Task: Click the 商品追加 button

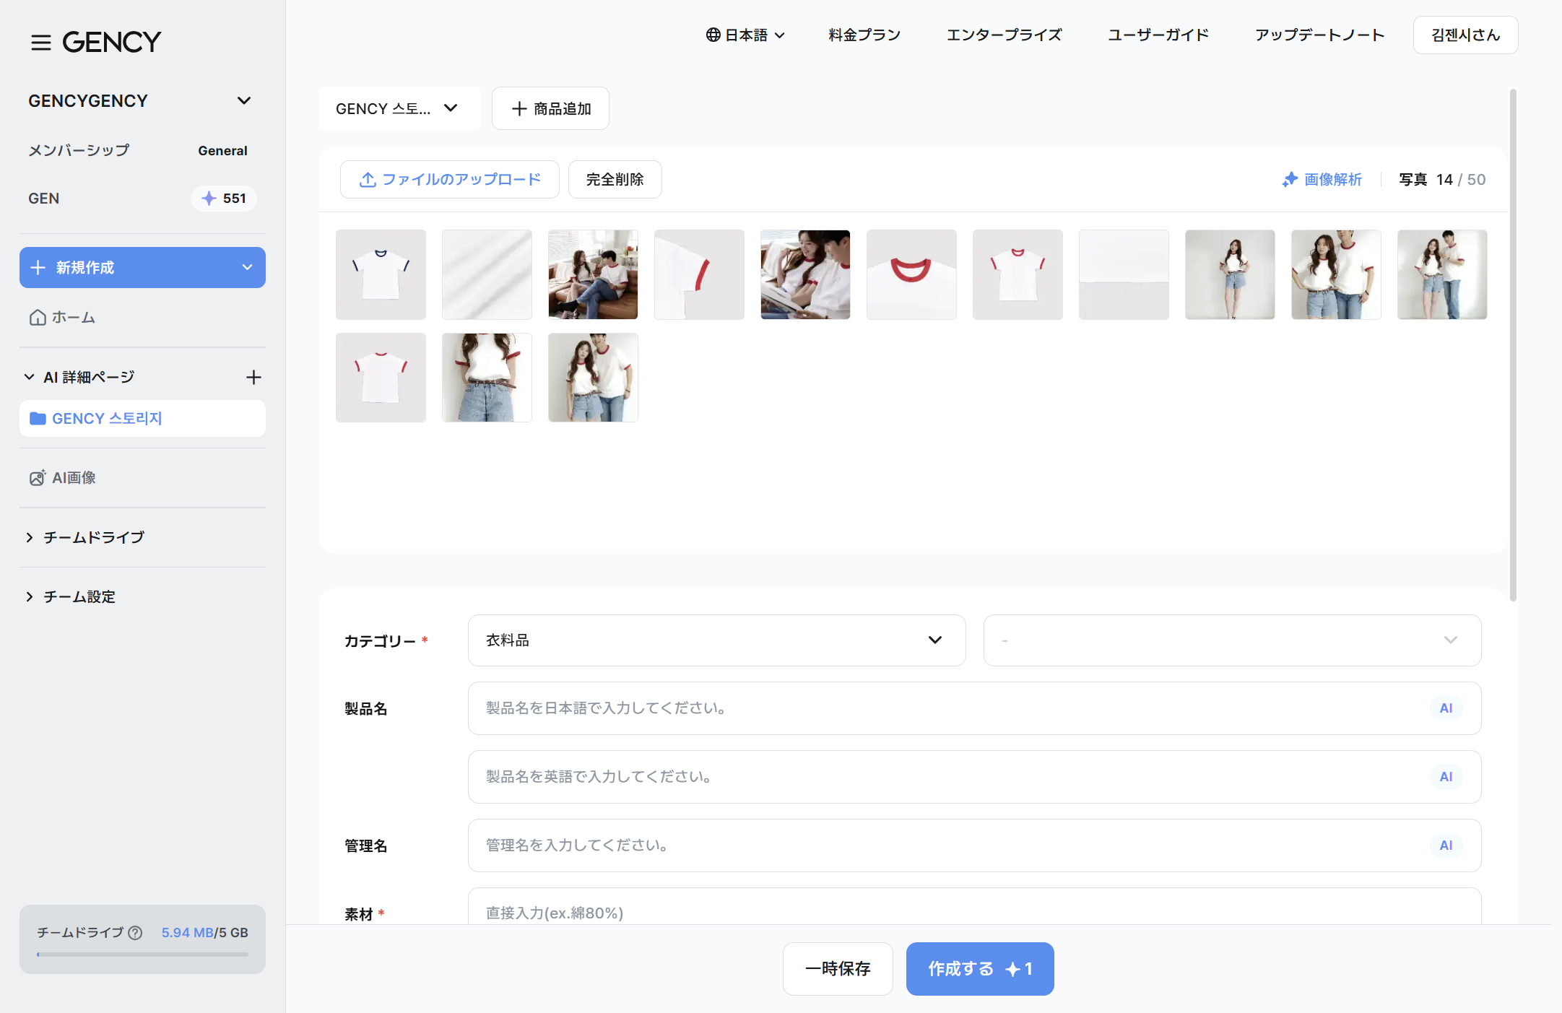Action: [x=550, y=108]
